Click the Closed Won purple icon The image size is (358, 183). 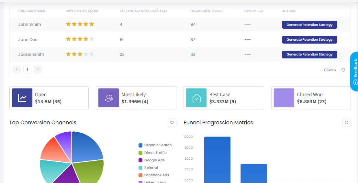pyautogui.click(x=284, y=98)
